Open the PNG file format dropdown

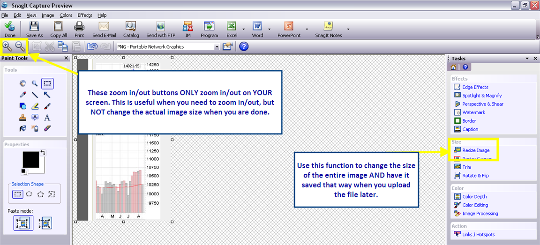click(217, 47)
